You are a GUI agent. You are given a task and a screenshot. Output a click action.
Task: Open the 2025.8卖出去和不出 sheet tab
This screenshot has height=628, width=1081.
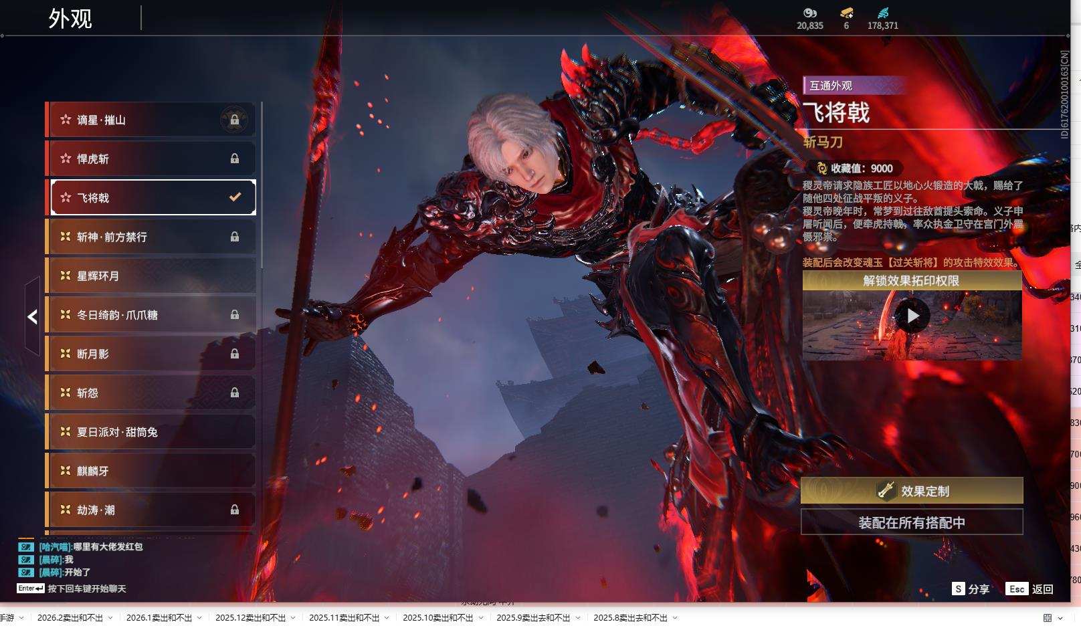coord(630,618)
